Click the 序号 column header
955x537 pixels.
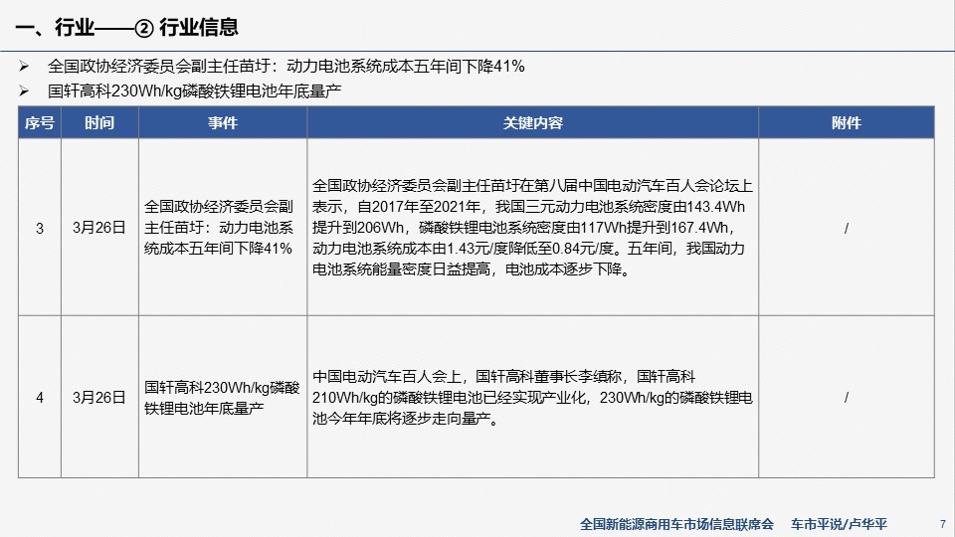click(40, 123)
